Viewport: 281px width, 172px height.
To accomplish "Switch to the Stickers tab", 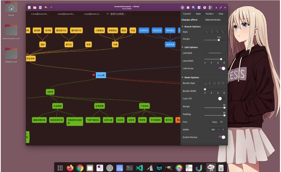I will [x=209, y=14].
